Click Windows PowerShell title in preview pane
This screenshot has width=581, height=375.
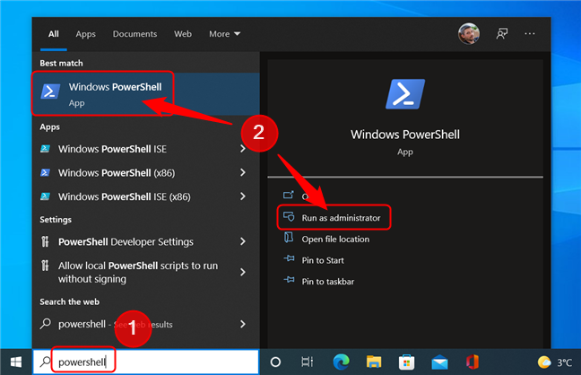coord(405,135)
